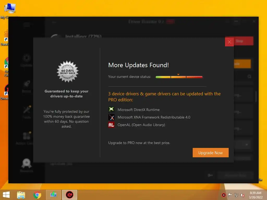Open File Explorer from the taskbar
This screenshot has width=267, height=200.
coord(21,195)
